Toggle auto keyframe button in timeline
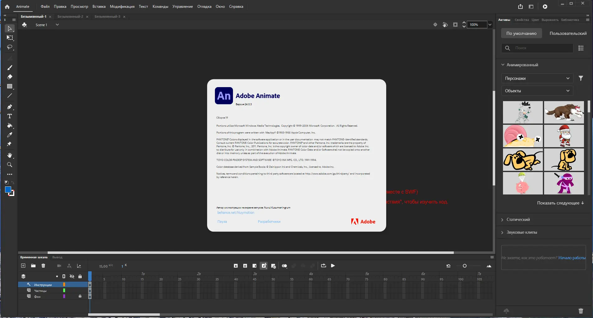The width and height of the screenshot is (593, 318). tap(264, 266)
